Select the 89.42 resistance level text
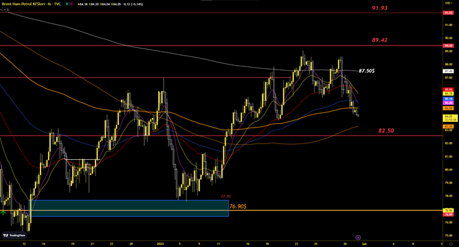The image size is (459, 247). [x=380, y=40]
